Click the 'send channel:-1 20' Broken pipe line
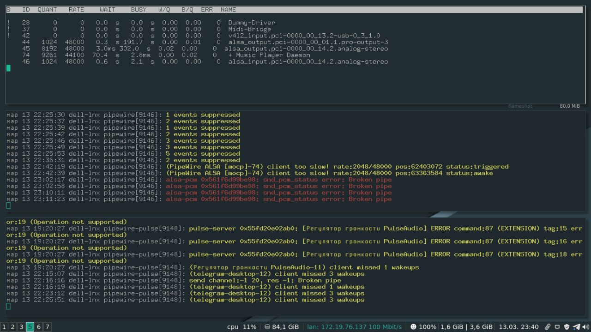This screenshot has width=591, height=332. click(174, 280)
